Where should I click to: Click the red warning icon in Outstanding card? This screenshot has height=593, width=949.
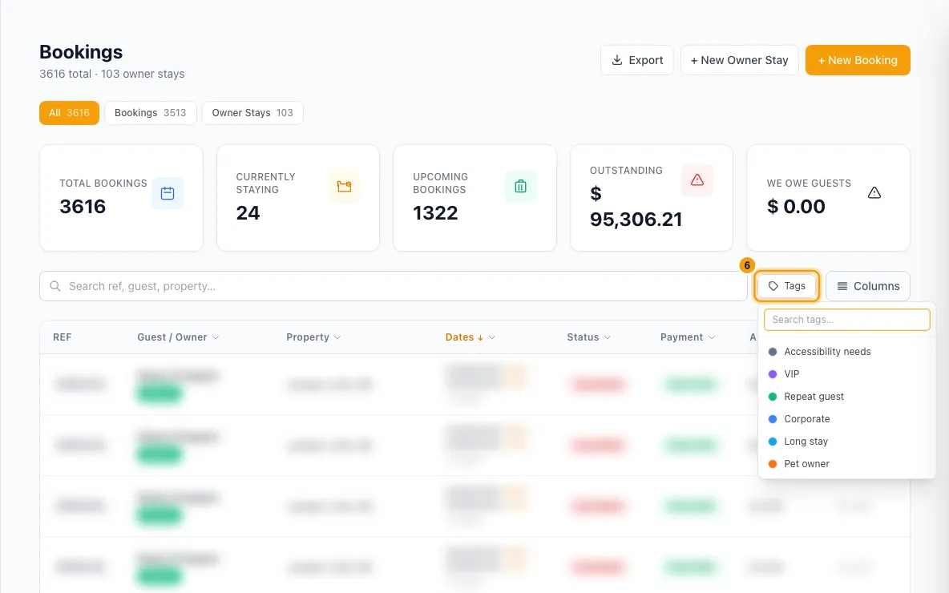tap(697, 180)
